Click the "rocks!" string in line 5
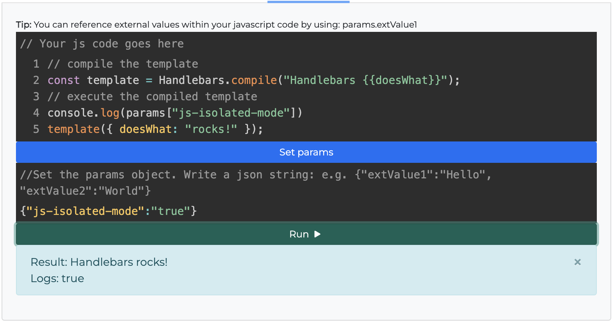Image resolution: width=612 pixels, height=321 pixels. pyautogui.click(x=211, y=129)
